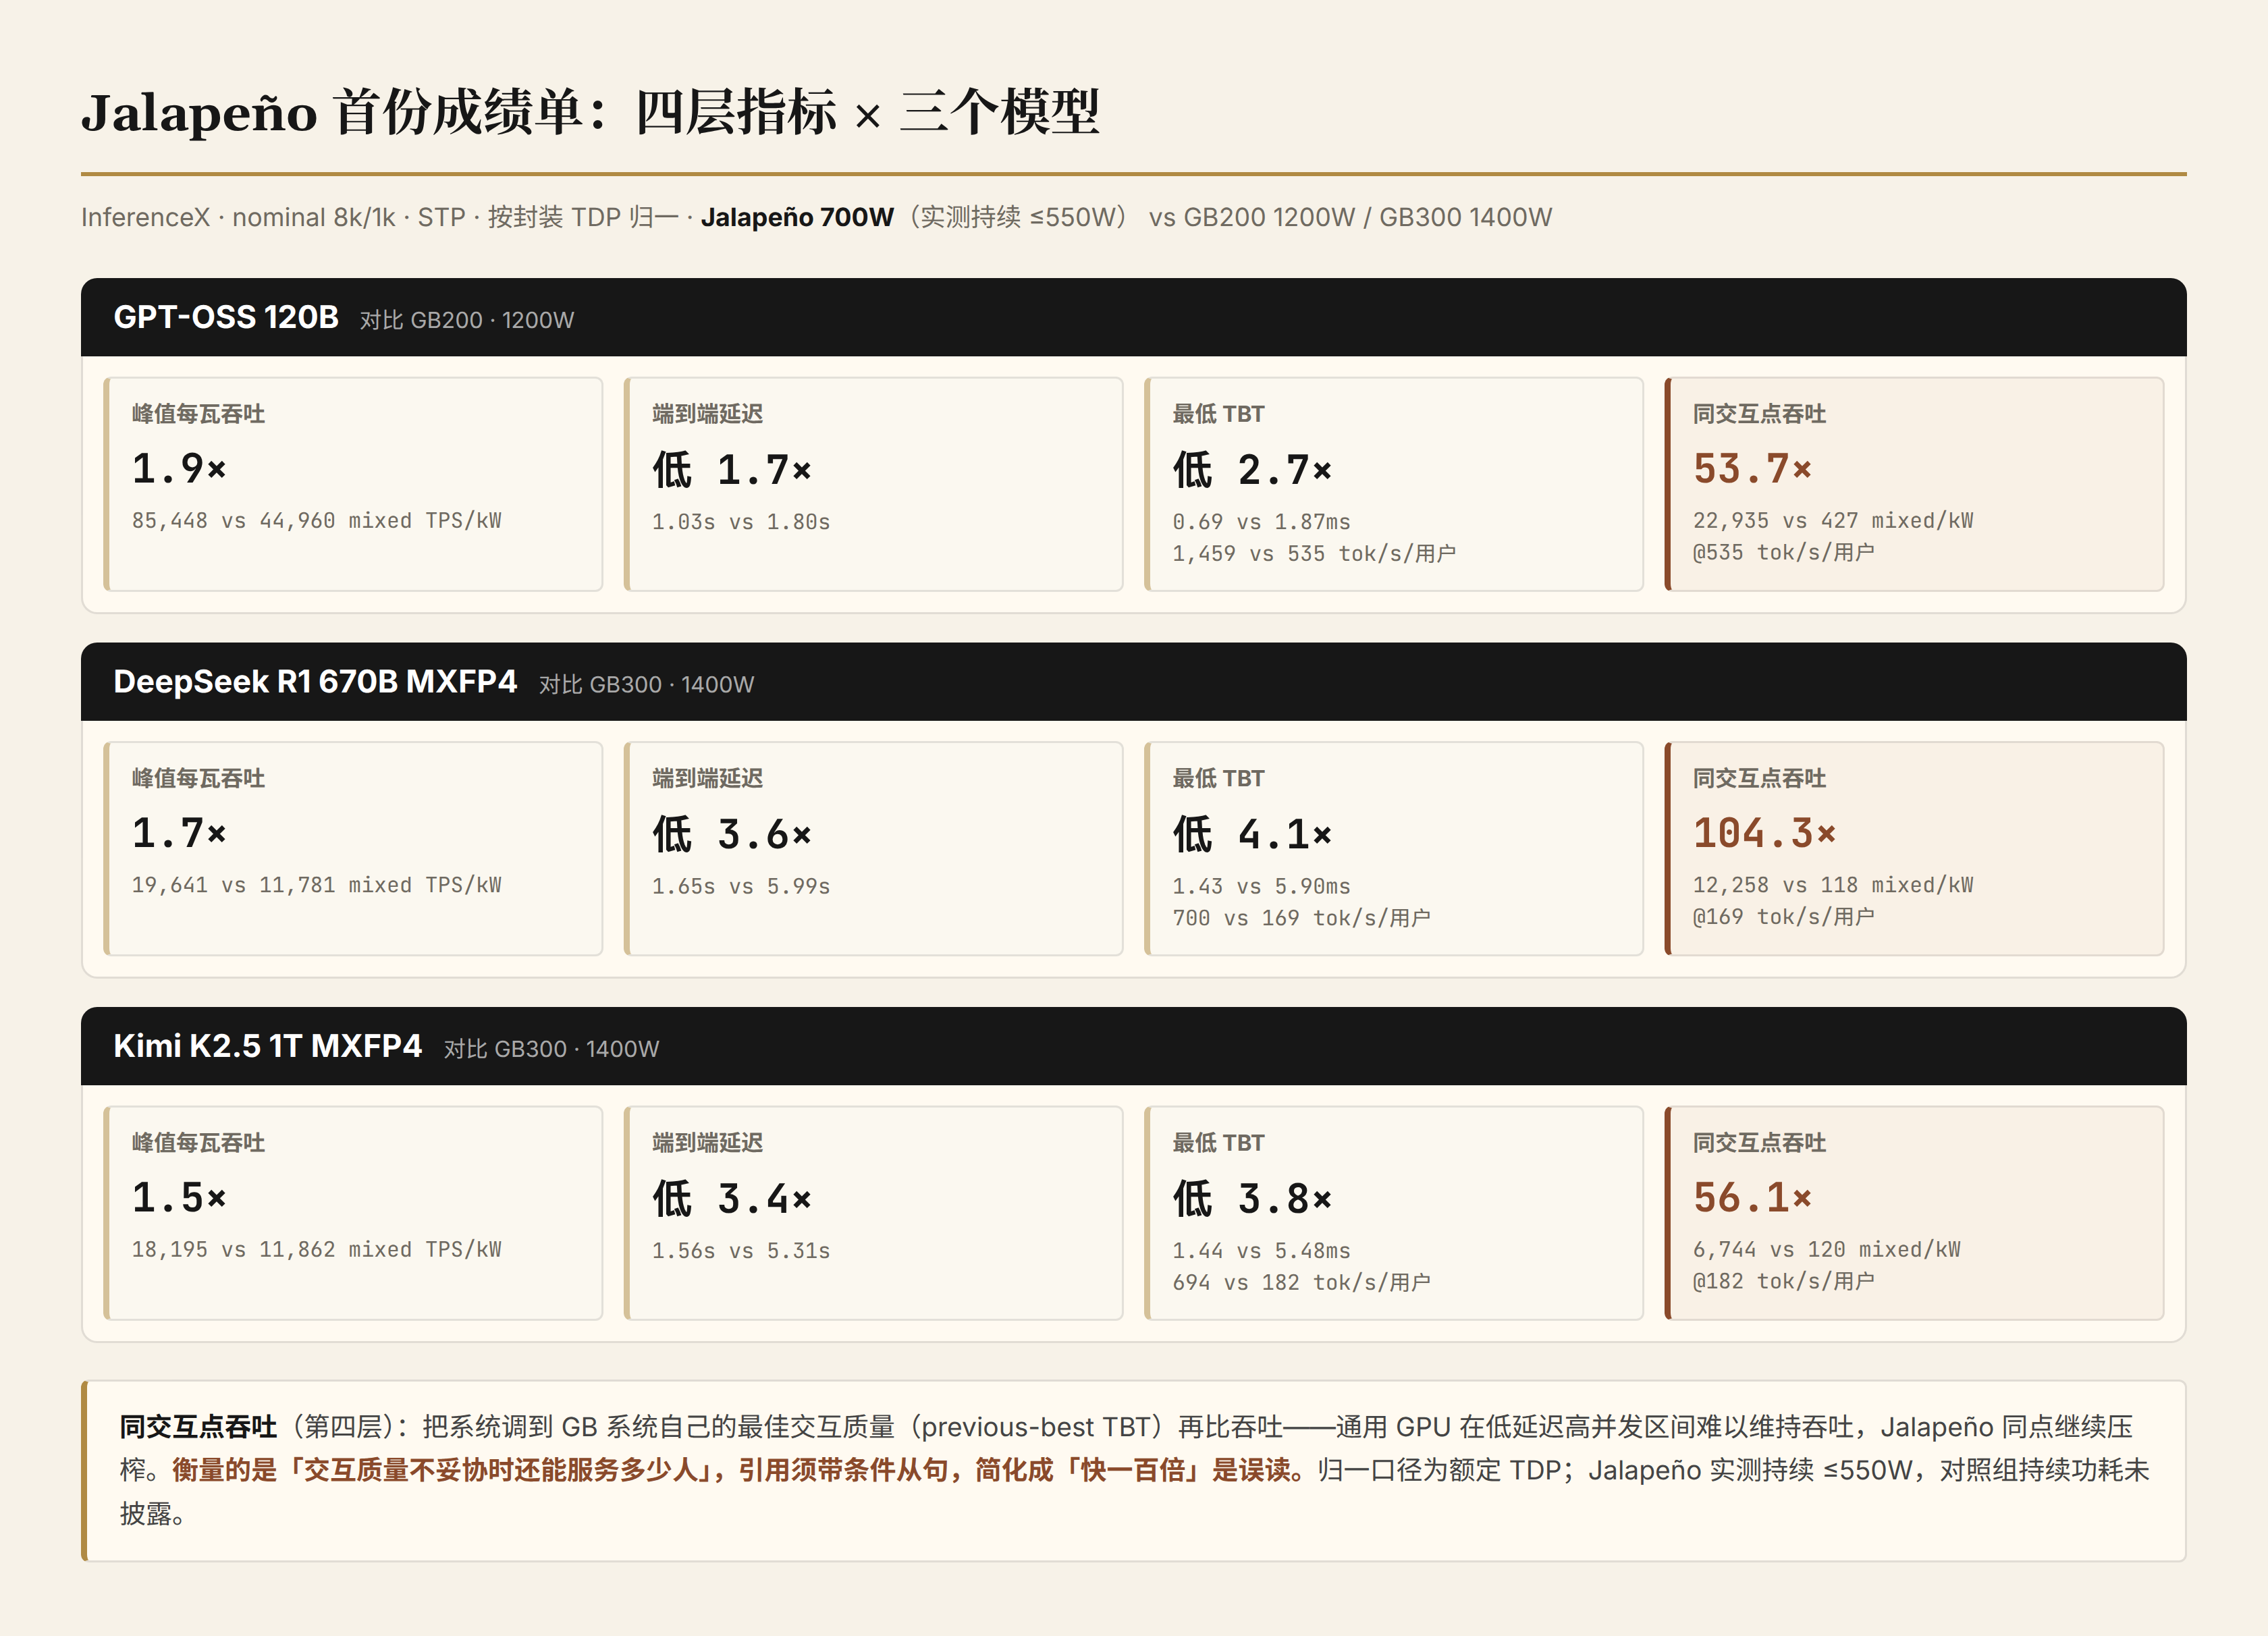Click the '低 3.4×' latency value
This screenshot has width=2268, height=1636.
(732, 1198)
